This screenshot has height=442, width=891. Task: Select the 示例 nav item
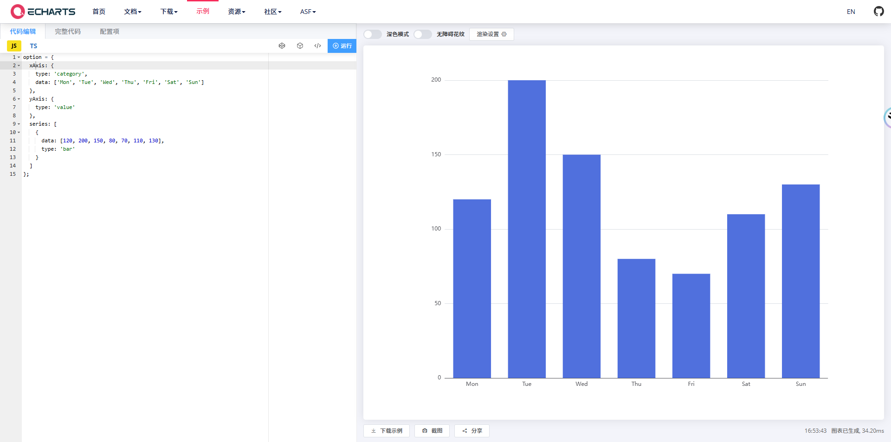pyautogui.click(x=203, y=12)
